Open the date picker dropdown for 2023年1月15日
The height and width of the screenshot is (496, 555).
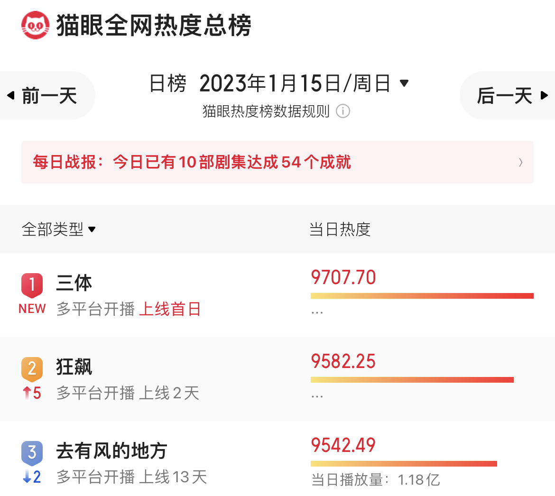tap(404, 83)
